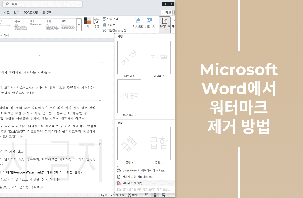Screen dimensions: 303x198
Task: Switch to 포커스 focus mode
Action: 133,195
